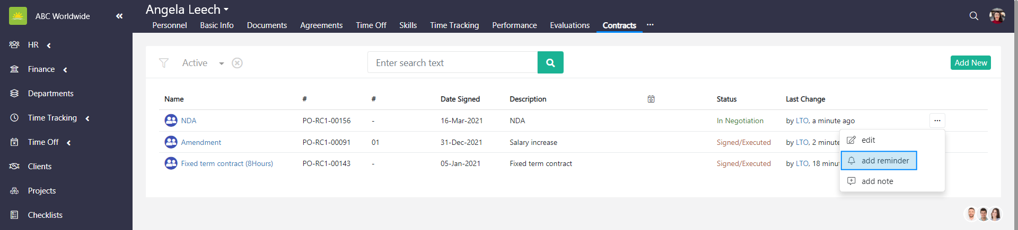Clear the Active filter with circled X
The height and width of the screenshot is (230, 1018).
tap(237, 63)
